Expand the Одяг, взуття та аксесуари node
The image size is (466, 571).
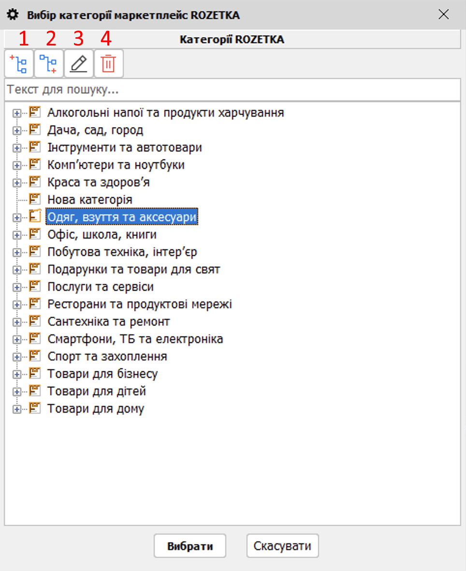tap(17, 218)
